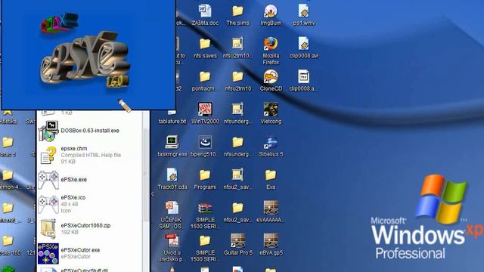Screen dimensions: 484x272
Task: Select clip0008.a.. file below clip0008.avi
Action: click(304, 76)
